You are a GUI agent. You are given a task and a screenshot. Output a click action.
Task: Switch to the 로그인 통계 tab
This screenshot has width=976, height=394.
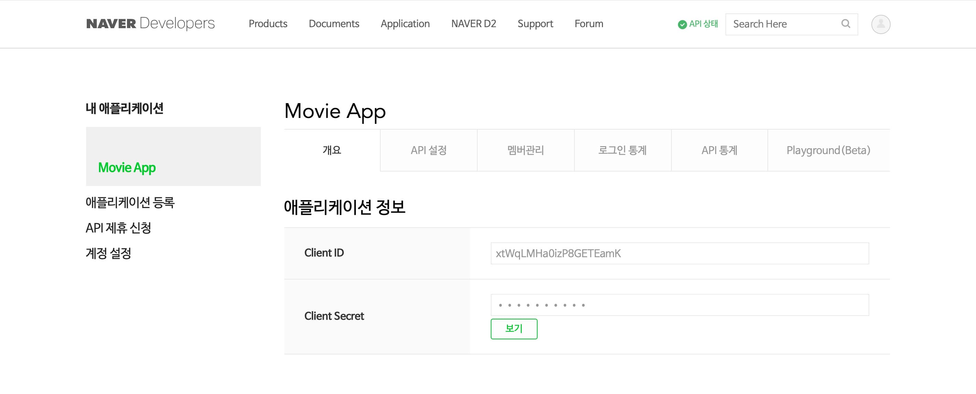tap(623, 150)
